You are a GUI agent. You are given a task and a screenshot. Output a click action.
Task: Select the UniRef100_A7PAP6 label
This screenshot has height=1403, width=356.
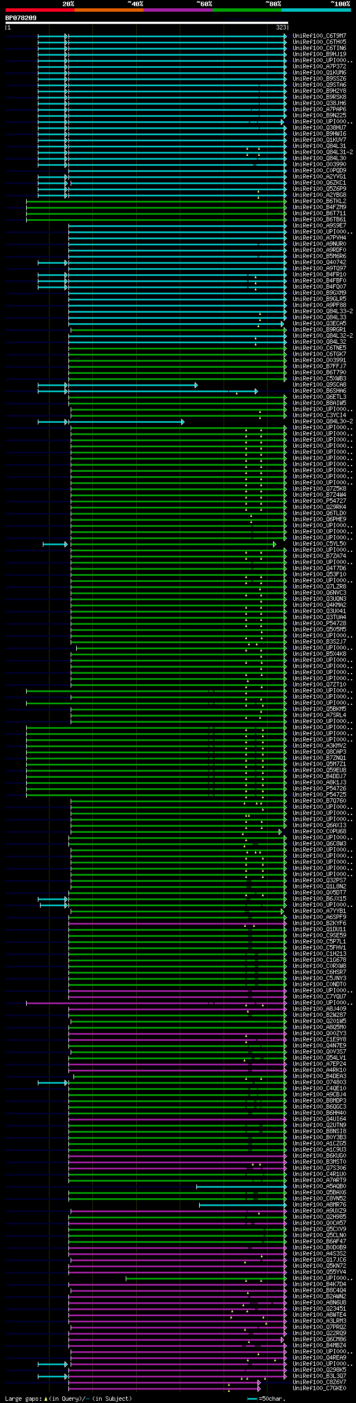(319, 110)
